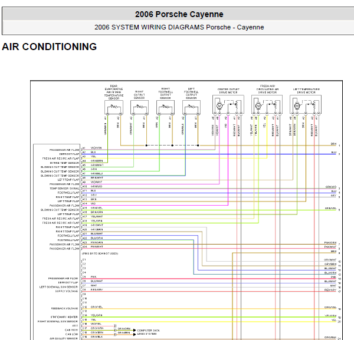Screen dimensions: 354x340
Task: Click 'TEMP SENSOR SIGNAL' pin description
Action: click(64, 189)
